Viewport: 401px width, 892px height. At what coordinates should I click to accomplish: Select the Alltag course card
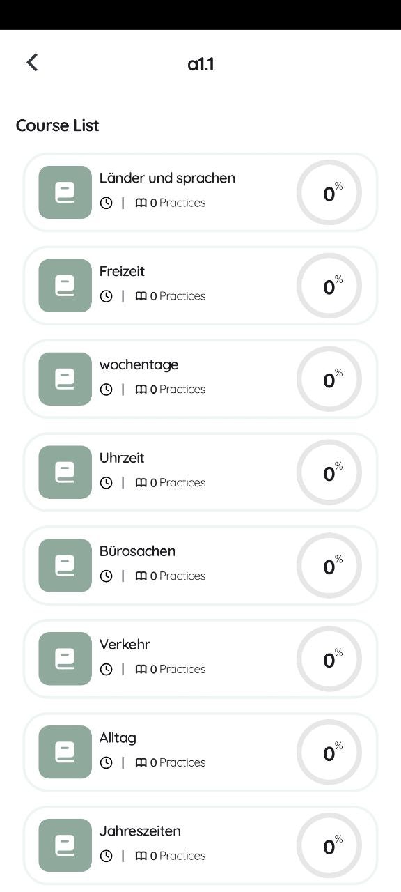coord(200,751)
